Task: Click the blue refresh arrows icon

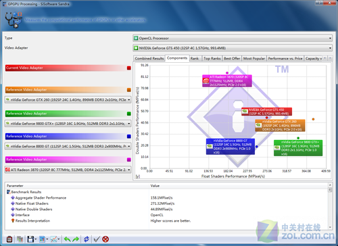Action: (87, 239)
